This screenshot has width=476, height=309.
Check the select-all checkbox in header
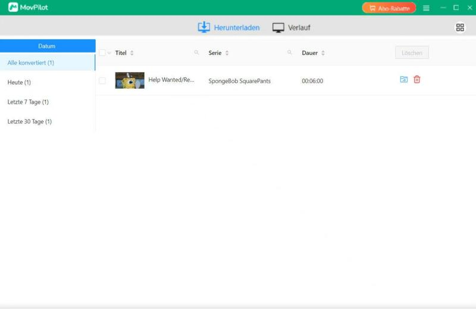tap(102, 52)
